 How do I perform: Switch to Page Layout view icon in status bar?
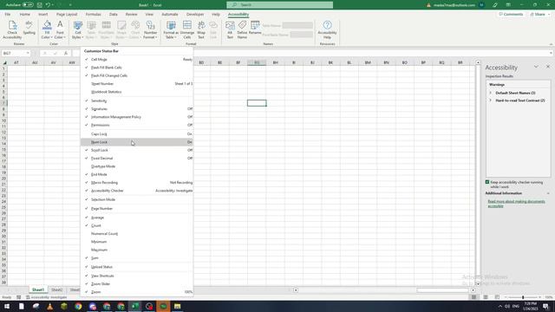pyautogui.click(x=486, y=297)
